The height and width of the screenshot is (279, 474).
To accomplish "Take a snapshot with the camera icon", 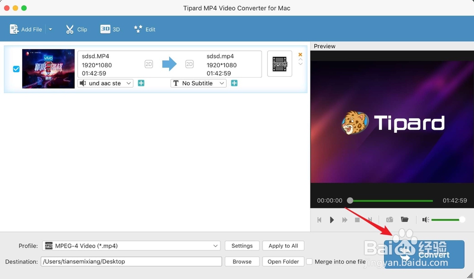I will pyautogui.click(x=390, y=220).
